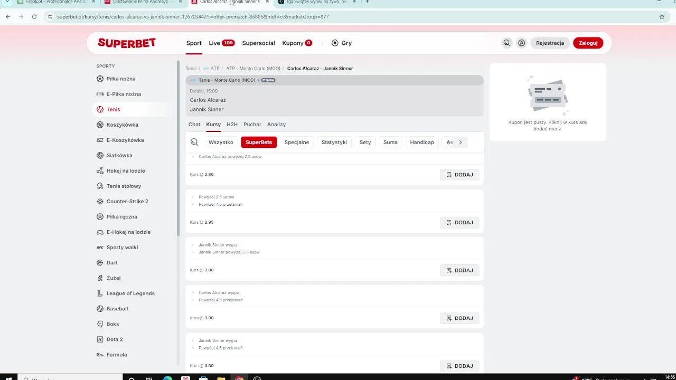Viewport: 676px width, 380px height.
Task: Switch to the H2H tab
Action: pos(232,125)
